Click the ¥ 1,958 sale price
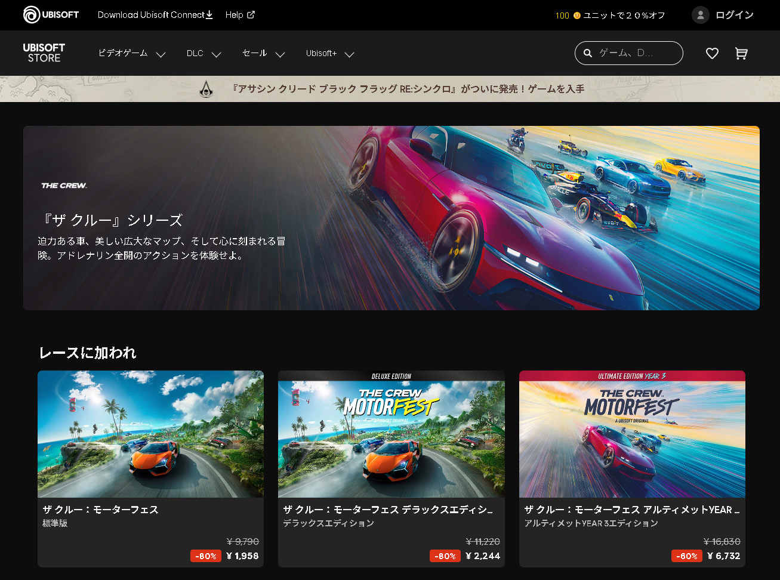780x580 pixels. coord(242,556)
